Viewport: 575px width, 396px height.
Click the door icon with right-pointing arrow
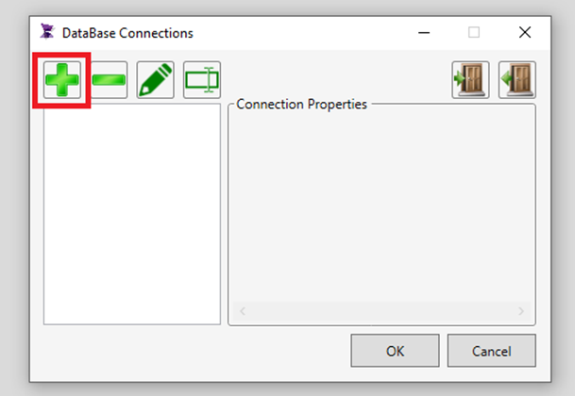pyautogui.click(x=470, y=80)
